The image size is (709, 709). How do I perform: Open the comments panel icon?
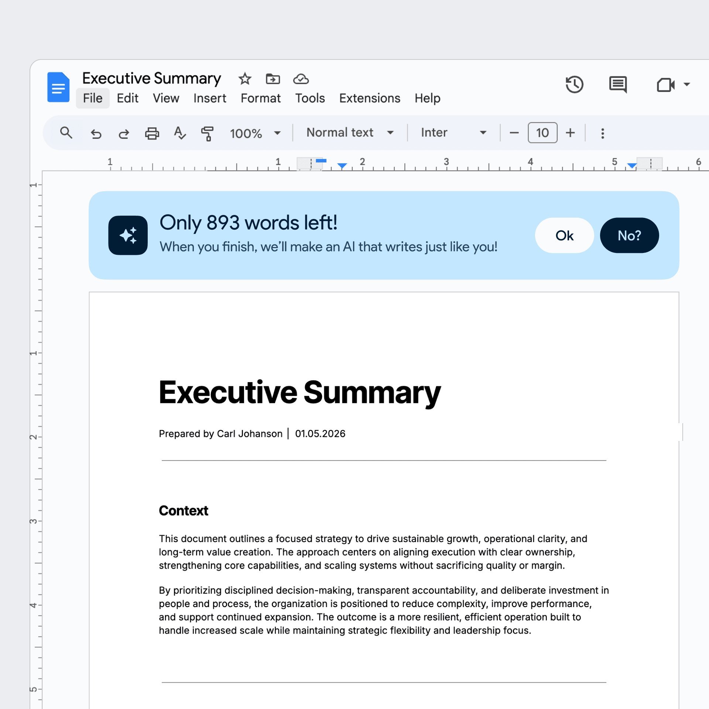[618, 85]
